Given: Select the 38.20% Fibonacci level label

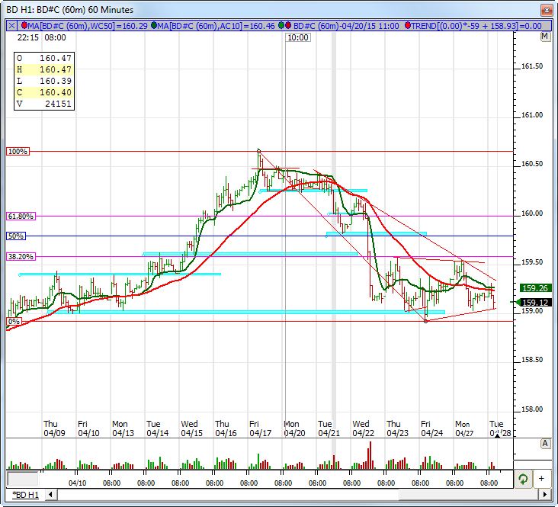Looking at the screenshot, I should tap(21, 256).
